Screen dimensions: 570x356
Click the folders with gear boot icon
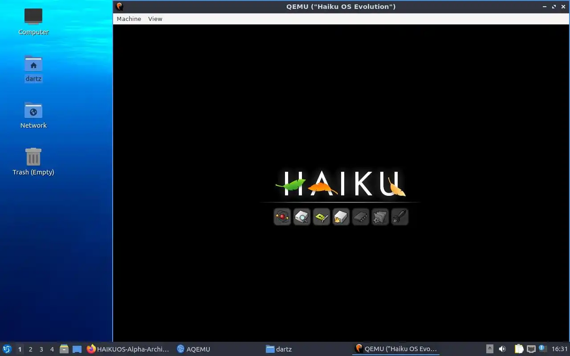point(380,217)
